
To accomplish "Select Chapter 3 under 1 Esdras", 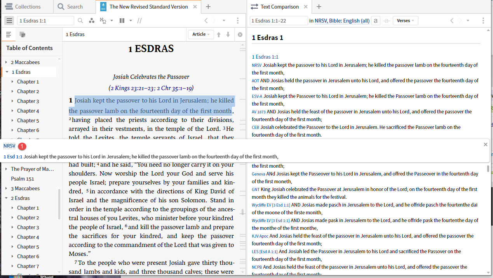I will coord(28,101).
